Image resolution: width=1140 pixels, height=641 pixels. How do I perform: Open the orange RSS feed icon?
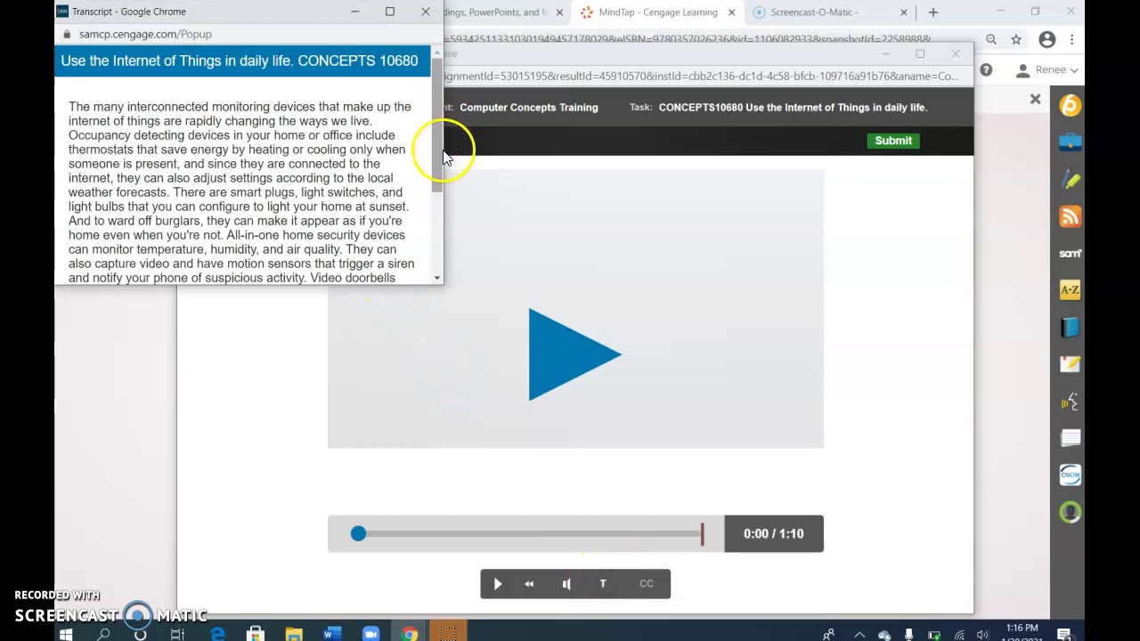(x=1070, y=216)
